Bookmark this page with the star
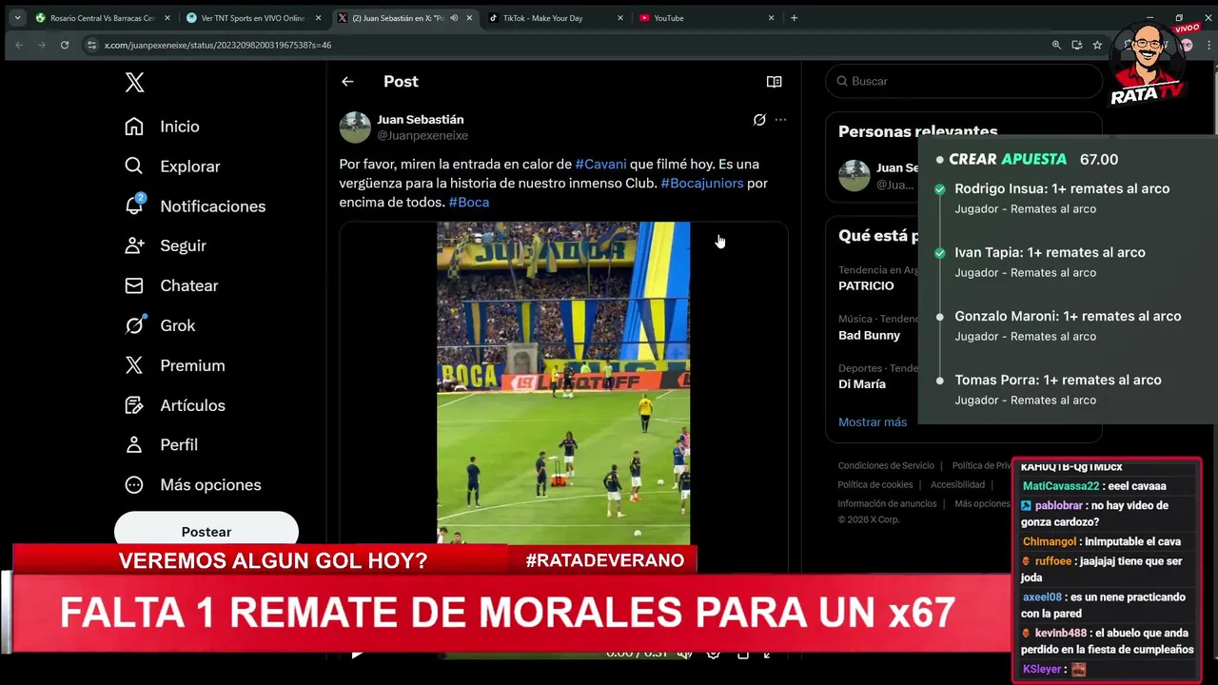Viewport: 1218px width, 685px height. pyautogui.click(x=1097, y=45)
